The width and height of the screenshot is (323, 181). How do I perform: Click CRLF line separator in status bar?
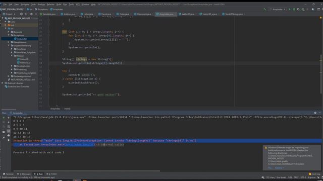(296, 177)
